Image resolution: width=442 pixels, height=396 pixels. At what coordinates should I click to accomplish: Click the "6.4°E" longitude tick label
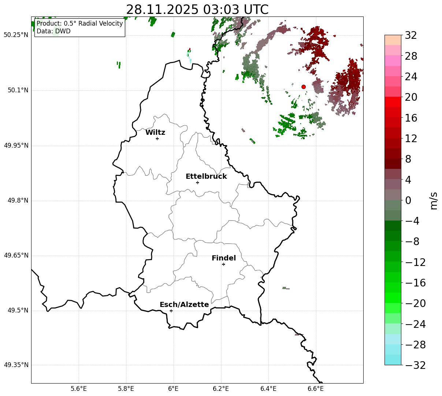point(268,389)
